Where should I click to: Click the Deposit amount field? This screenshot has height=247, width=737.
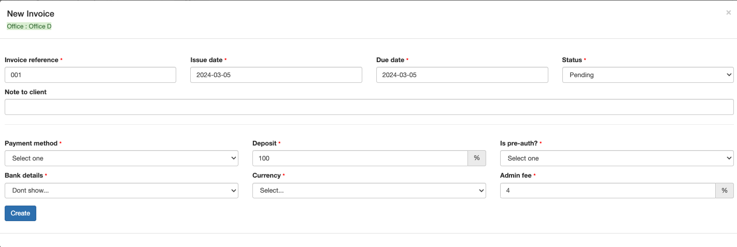coord(360,158)
